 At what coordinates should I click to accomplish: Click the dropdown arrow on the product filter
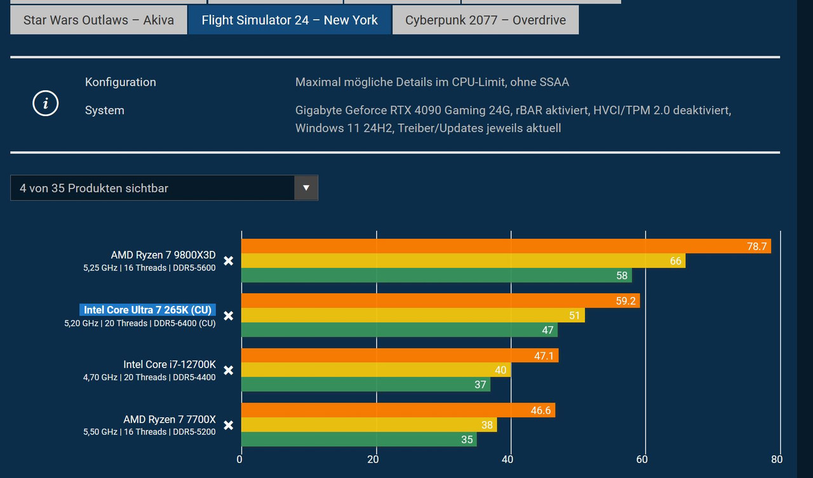pyautogui.click(x=306, y=188)
